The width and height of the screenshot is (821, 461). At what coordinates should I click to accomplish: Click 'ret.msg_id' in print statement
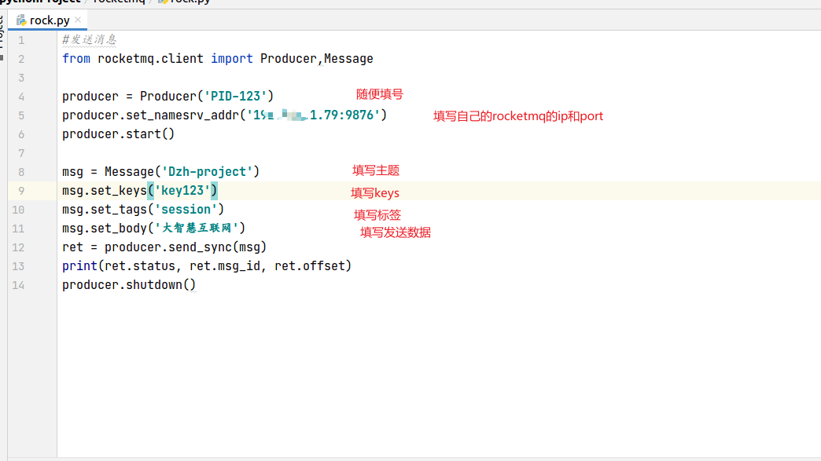click(x=225, y=265)
